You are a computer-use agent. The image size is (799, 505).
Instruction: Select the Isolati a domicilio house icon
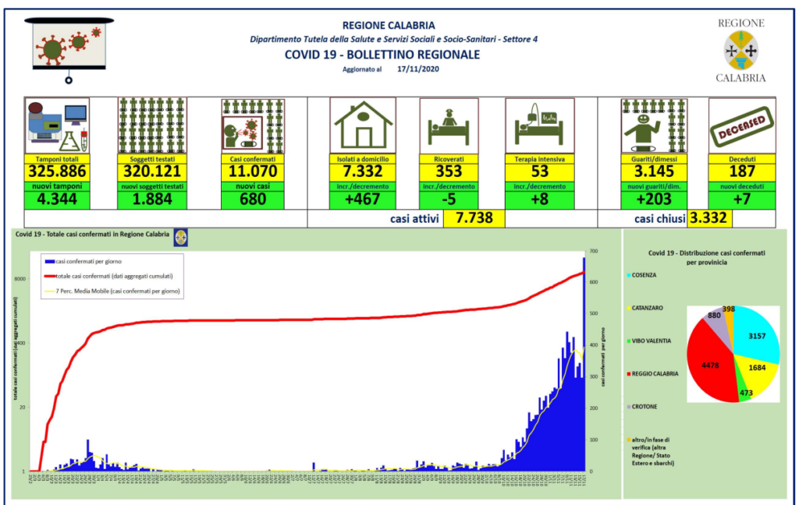click(x=363, y=125)
